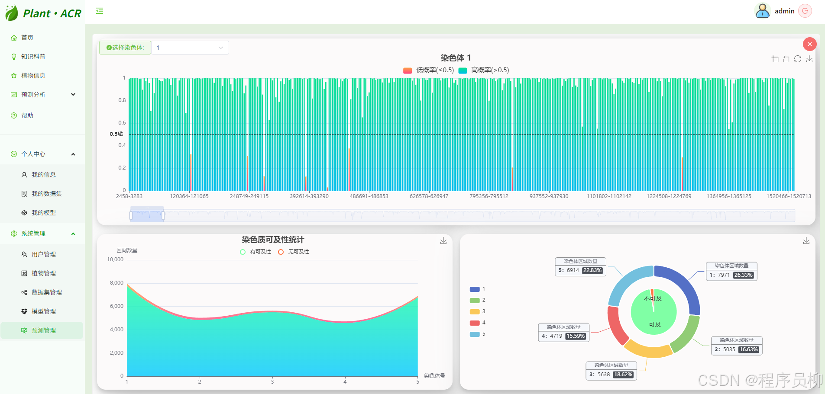This screenshot has width=825, height=394.
Task: Click the 用户管理 user icon
Action: tap(24, 254)
